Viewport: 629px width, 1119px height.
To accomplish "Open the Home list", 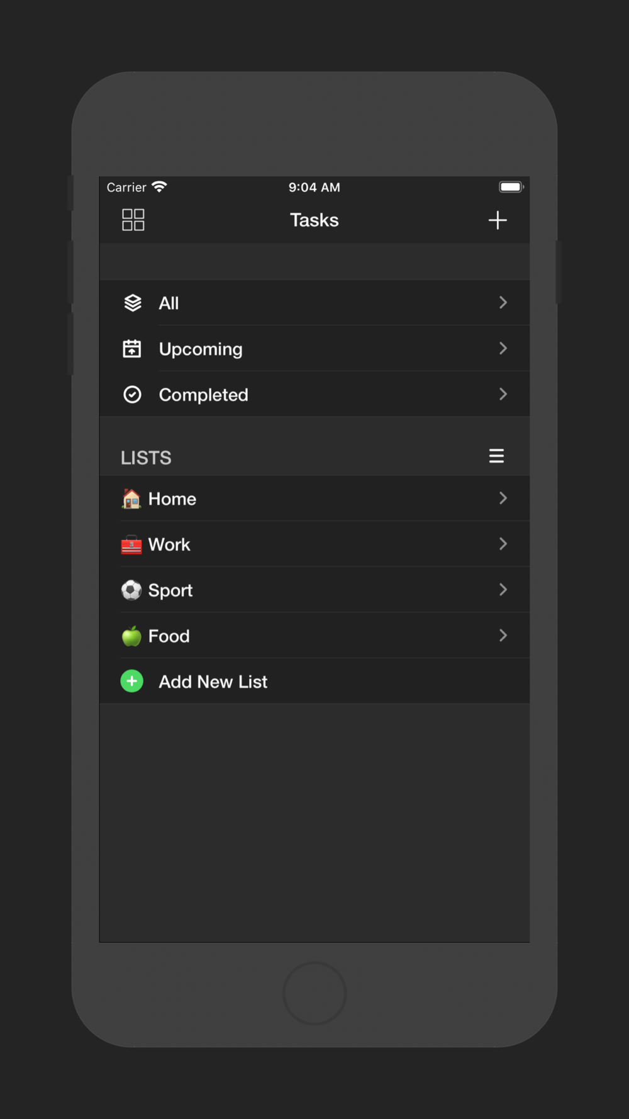I will (172, 499).
